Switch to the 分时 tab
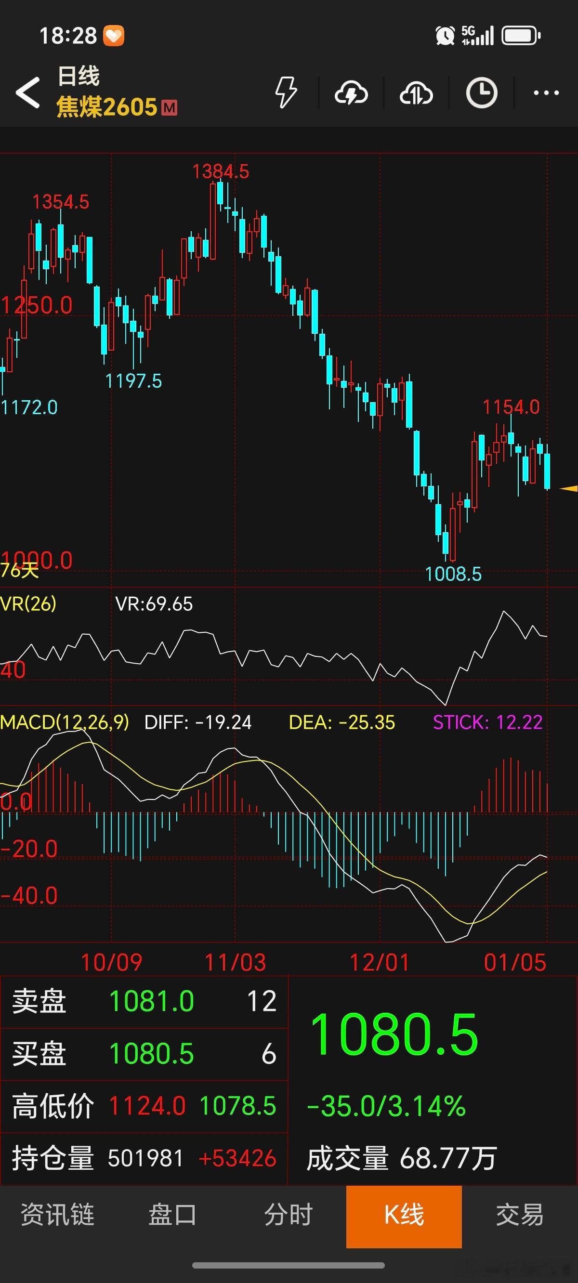 point(289,1215)
